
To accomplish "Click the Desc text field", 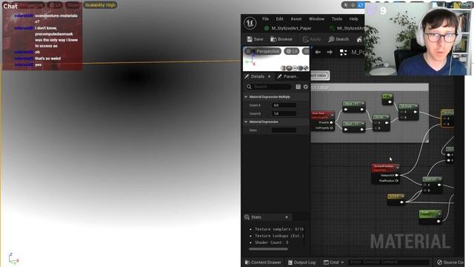I will [284, 131].
